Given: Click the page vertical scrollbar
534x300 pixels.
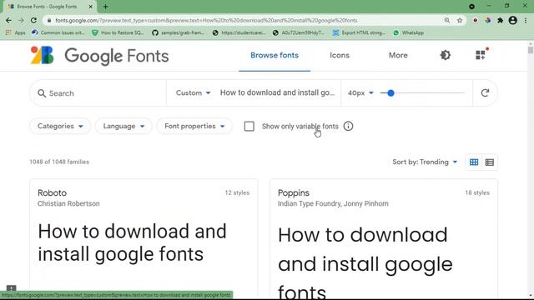Looking at the screenshot, I should click(531, 50).
